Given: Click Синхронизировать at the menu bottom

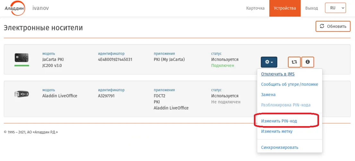Looking at the screenshot, I should coord(280,148).
